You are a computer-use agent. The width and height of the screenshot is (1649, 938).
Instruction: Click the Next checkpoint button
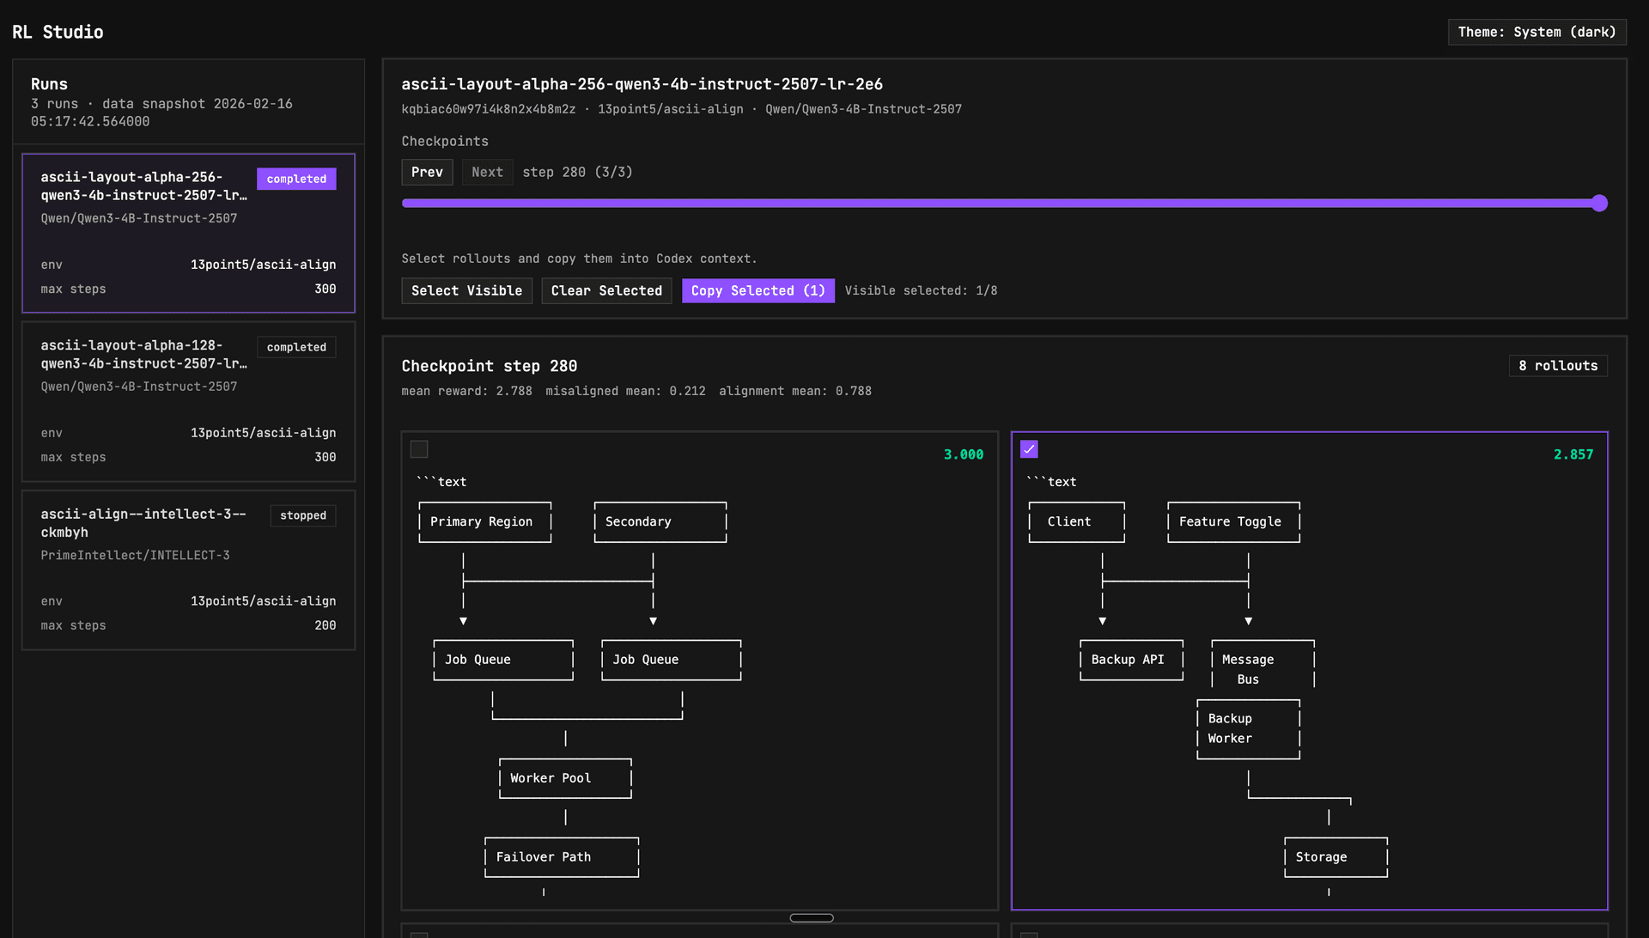pos(487,172)
